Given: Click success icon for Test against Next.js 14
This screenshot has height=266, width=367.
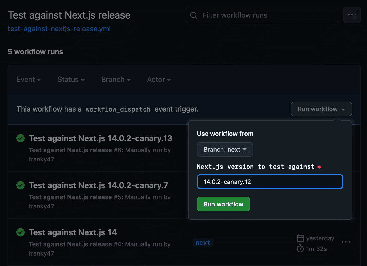Looking at the screenshot, I should point(21,232).
